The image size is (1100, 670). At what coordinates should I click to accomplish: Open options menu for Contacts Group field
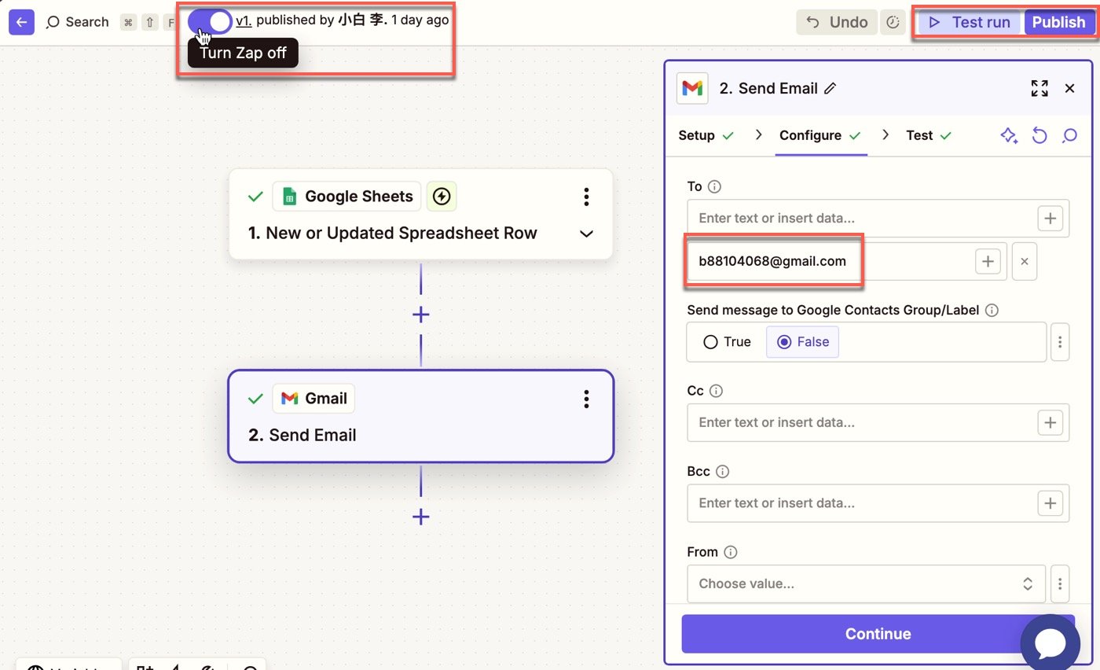[1060, 342]
